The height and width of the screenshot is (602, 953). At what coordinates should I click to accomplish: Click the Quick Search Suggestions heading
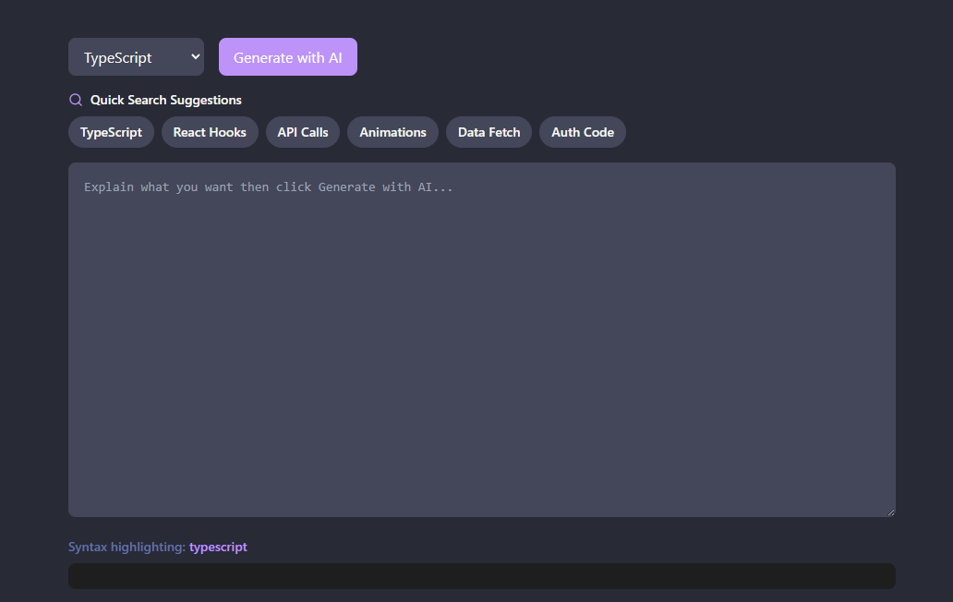coord(166,100)
